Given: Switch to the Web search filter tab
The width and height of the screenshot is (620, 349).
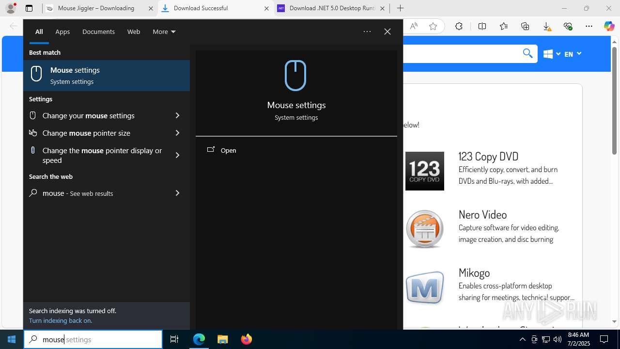Looking at the screenshot, I should [134, 32].
